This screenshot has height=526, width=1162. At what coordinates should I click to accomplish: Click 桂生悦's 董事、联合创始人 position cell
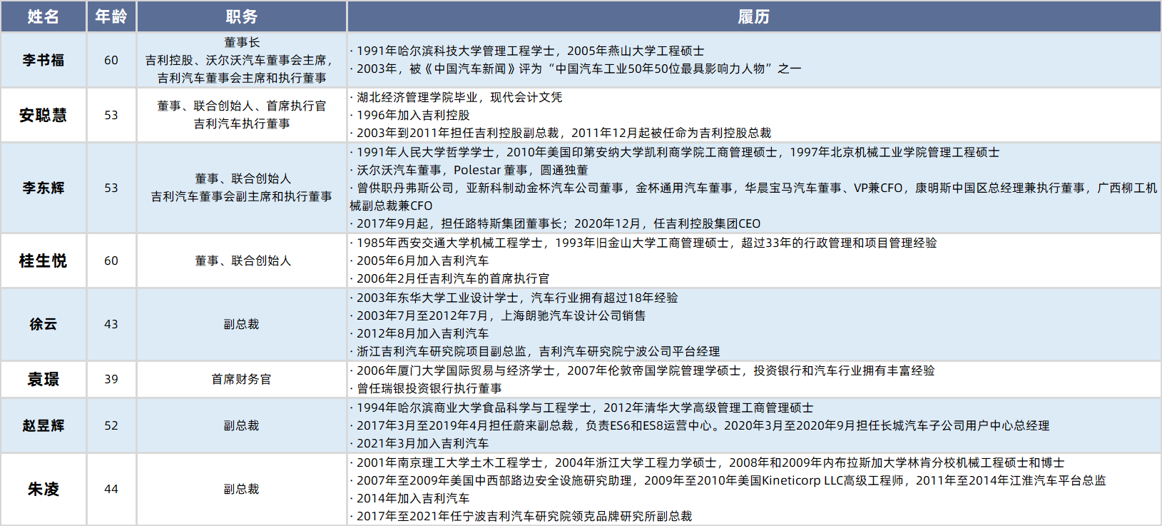click(243, 261)
